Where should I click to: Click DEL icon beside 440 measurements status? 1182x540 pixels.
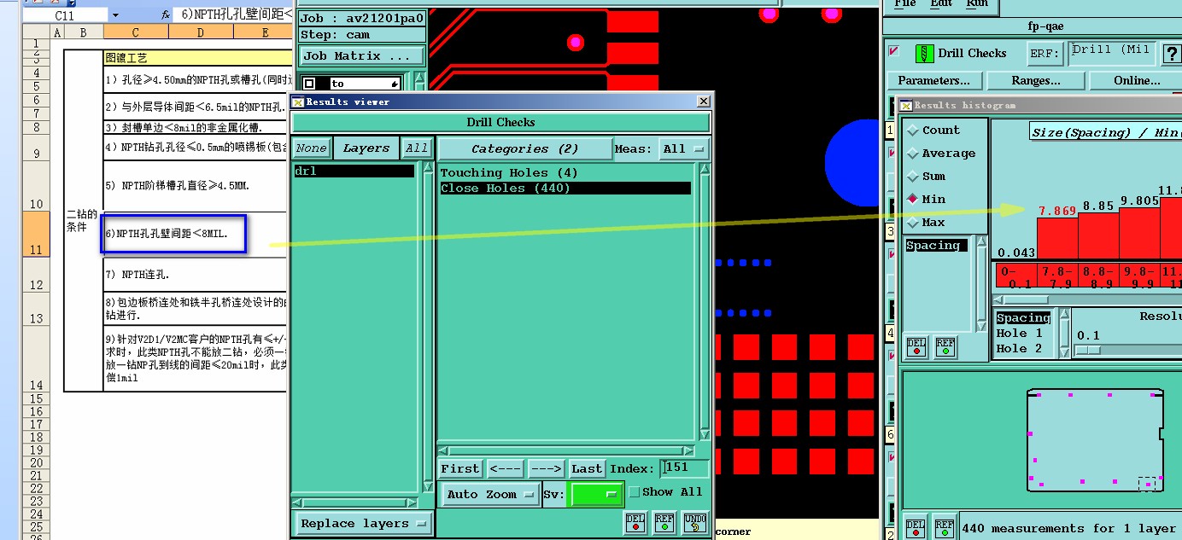pyautogui.click(x=916, y=528)
